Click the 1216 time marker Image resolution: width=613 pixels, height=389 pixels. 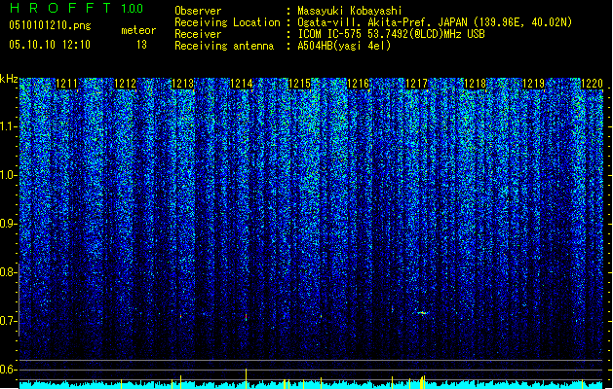tap(358, 84)
